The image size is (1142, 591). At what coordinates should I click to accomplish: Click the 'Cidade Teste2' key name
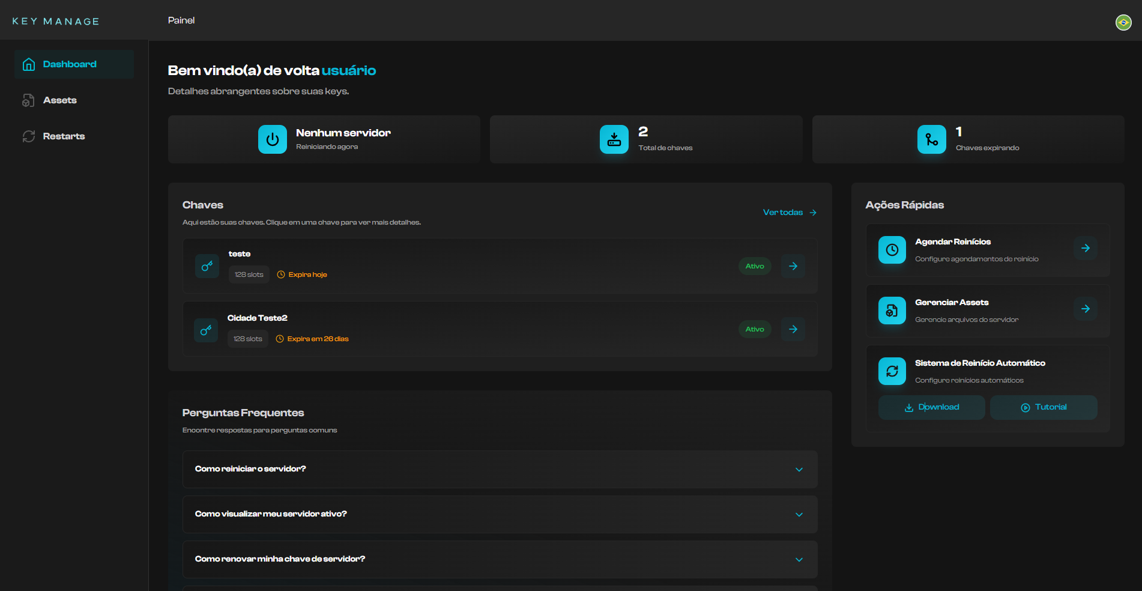258,318
